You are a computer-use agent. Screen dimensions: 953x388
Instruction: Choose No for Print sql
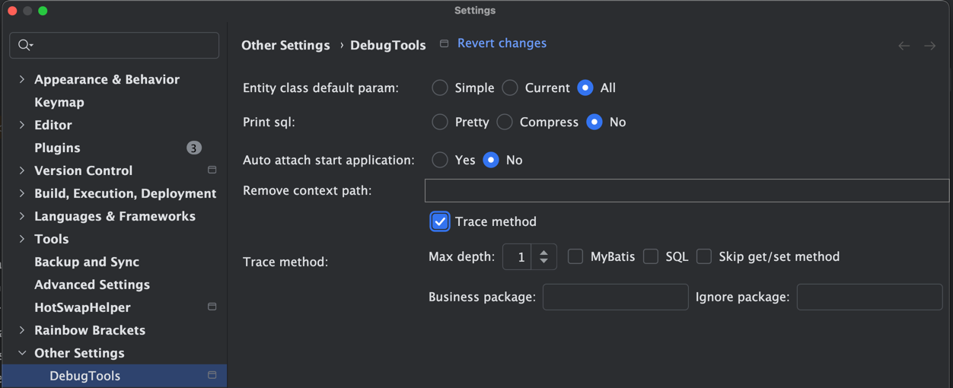point(595,122)
